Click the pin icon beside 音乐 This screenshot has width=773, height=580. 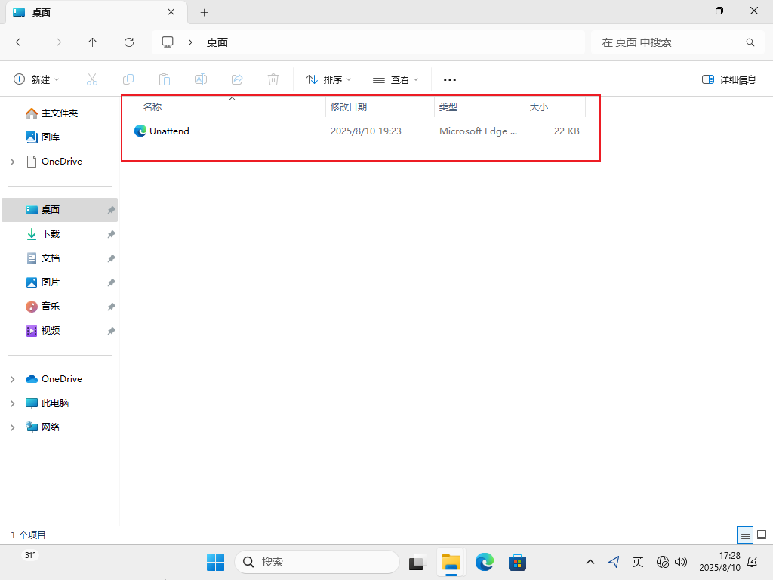point(112,307)
